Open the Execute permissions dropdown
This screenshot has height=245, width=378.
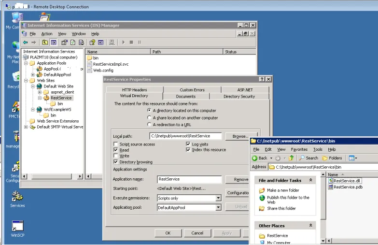[x=218, y=198]
